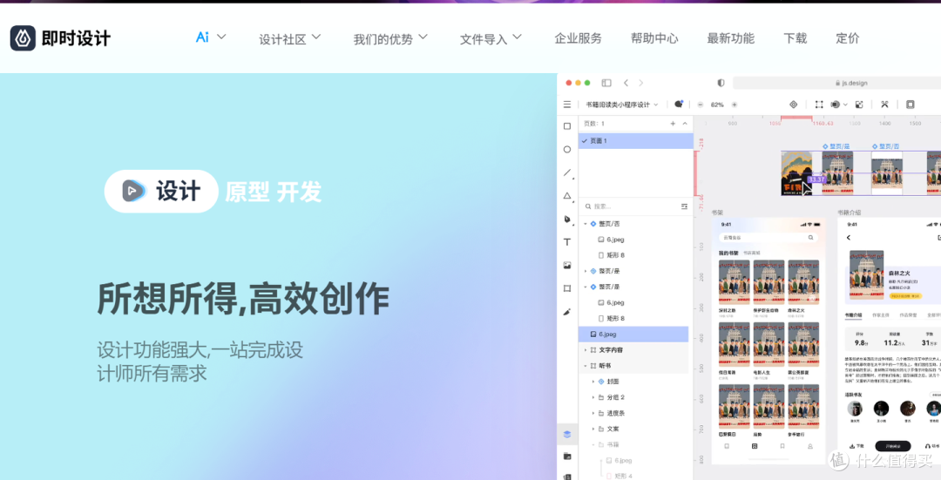
Task: Select the highlighted 6.jpeg layer row
Action: [633, 335]
